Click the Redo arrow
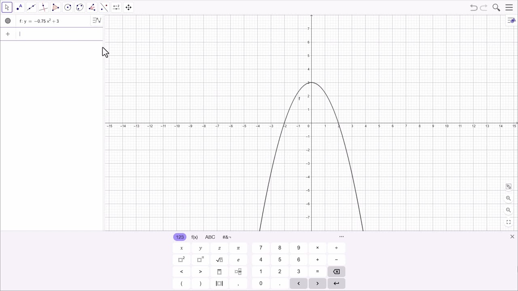Screen dimensions: 518x291 (484, 7)
